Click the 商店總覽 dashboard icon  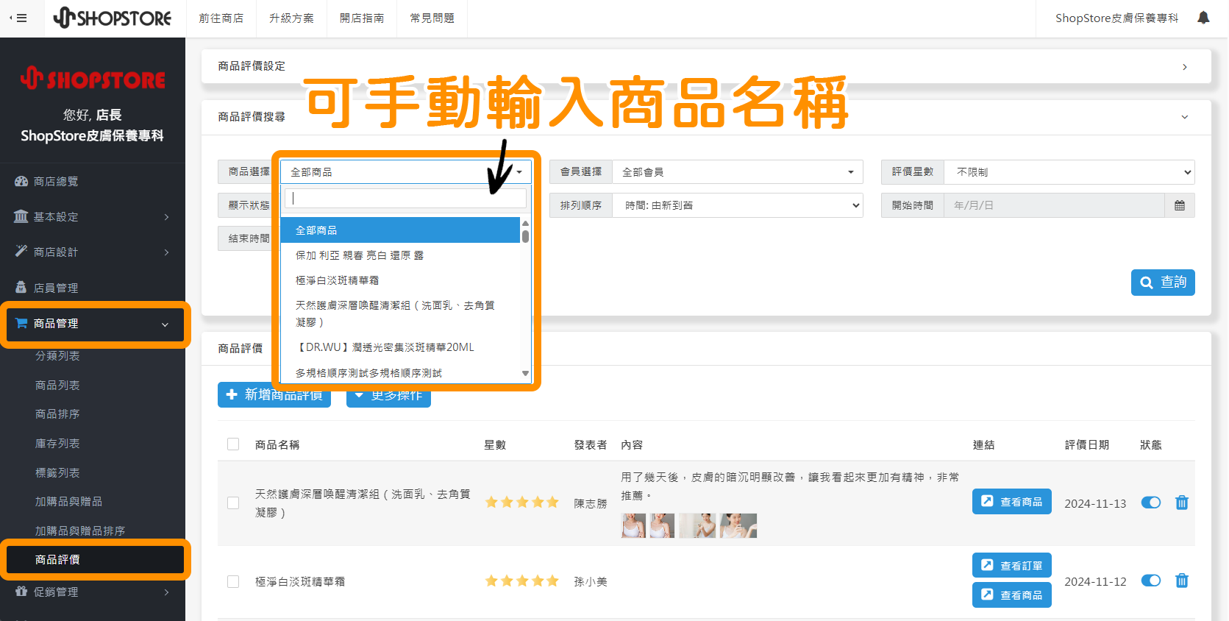pos(21,181)
